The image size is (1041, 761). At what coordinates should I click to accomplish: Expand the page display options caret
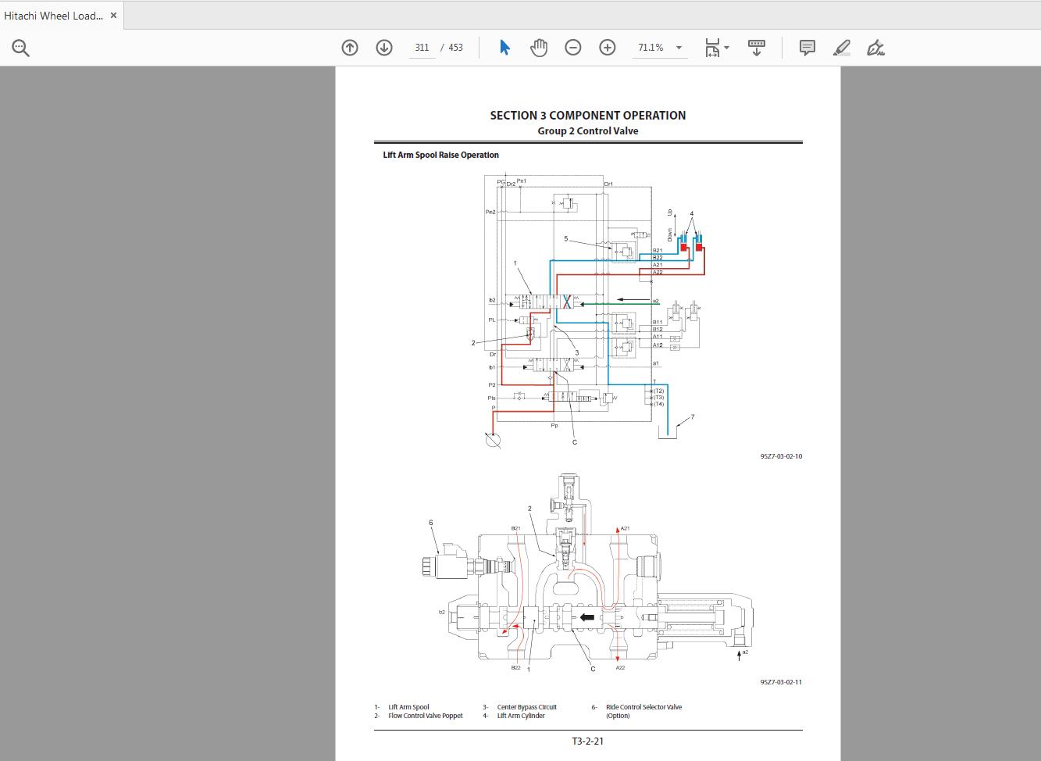(725, 48)
